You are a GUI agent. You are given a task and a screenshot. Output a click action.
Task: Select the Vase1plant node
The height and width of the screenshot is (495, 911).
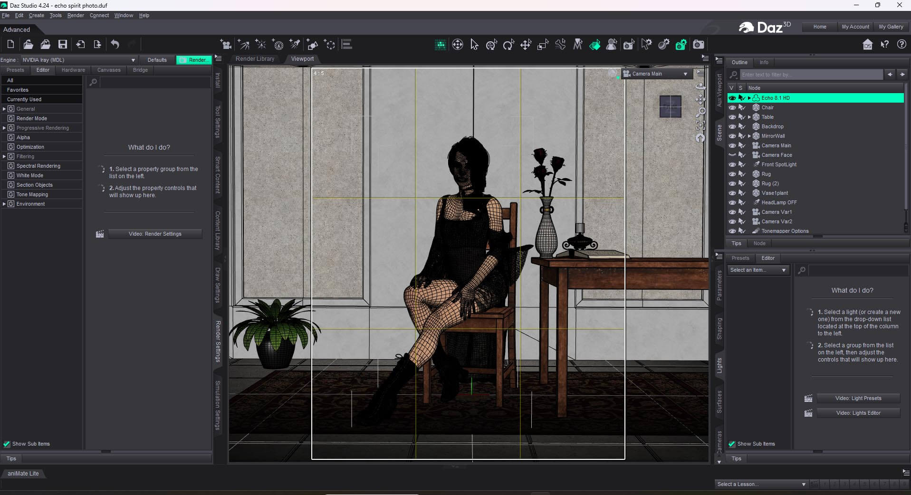click(775, 193)
